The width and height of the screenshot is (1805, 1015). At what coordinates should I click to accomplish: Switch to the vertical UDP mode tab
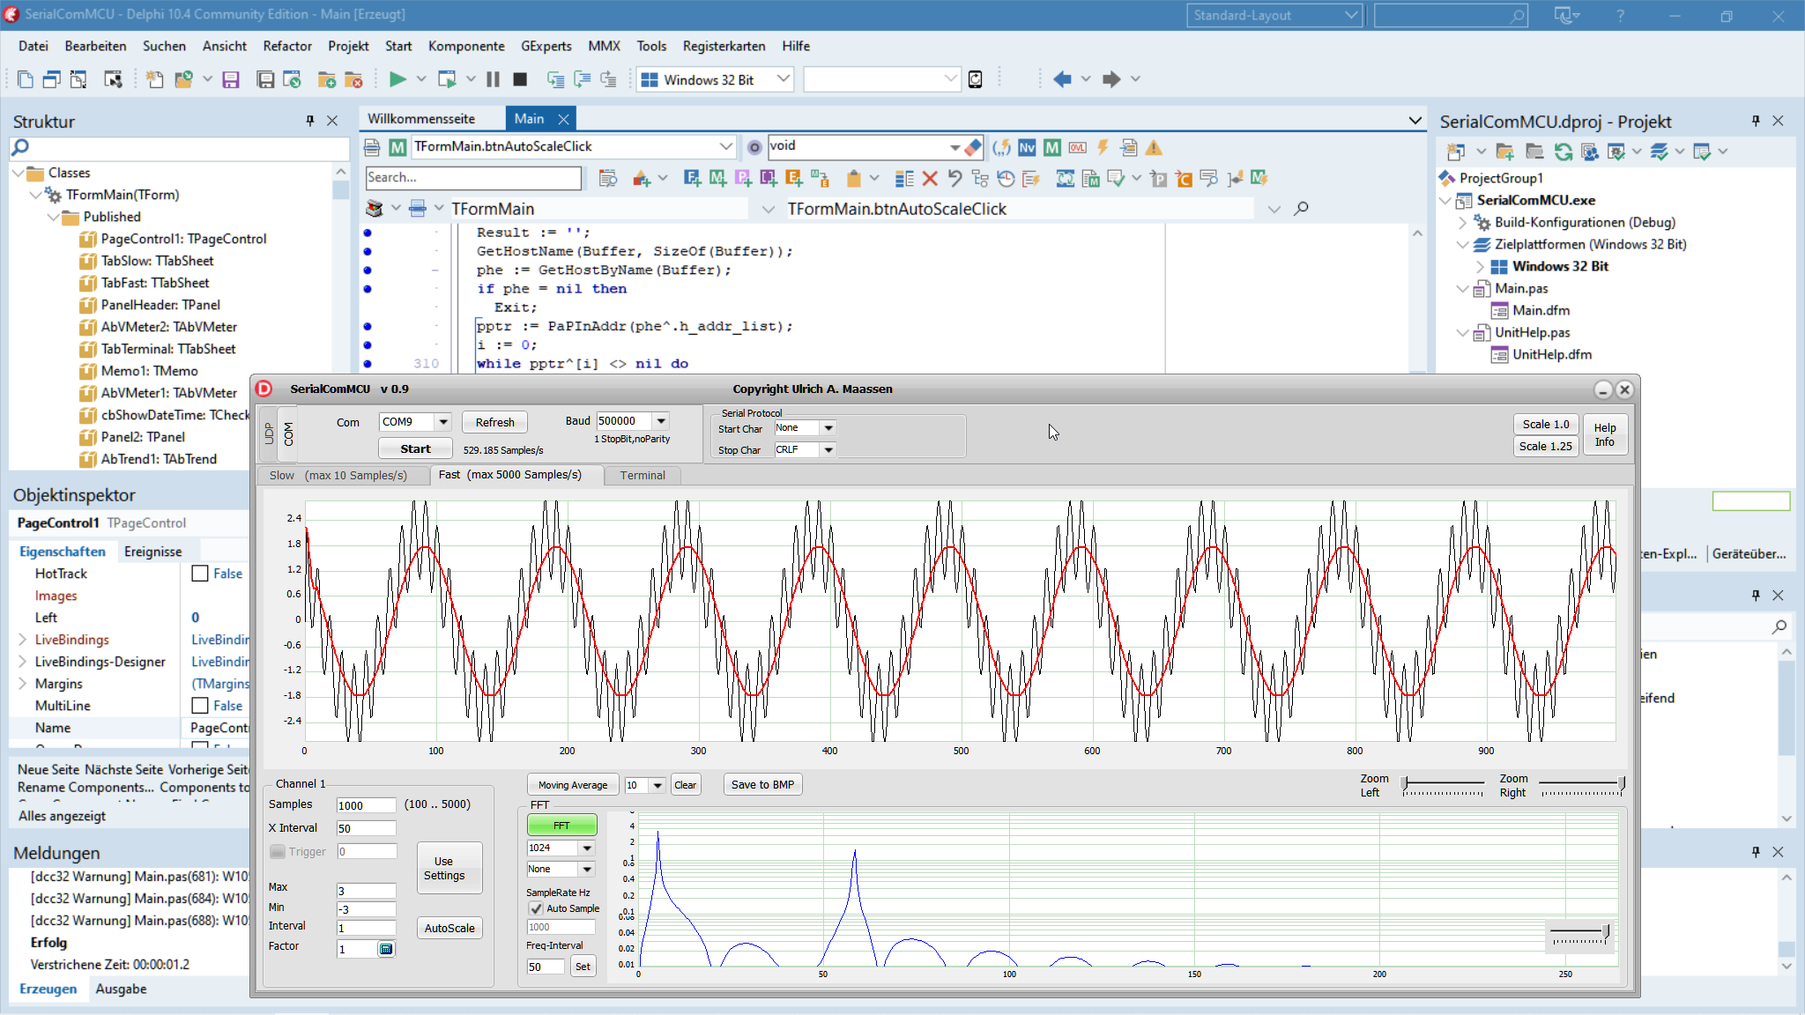269,433
